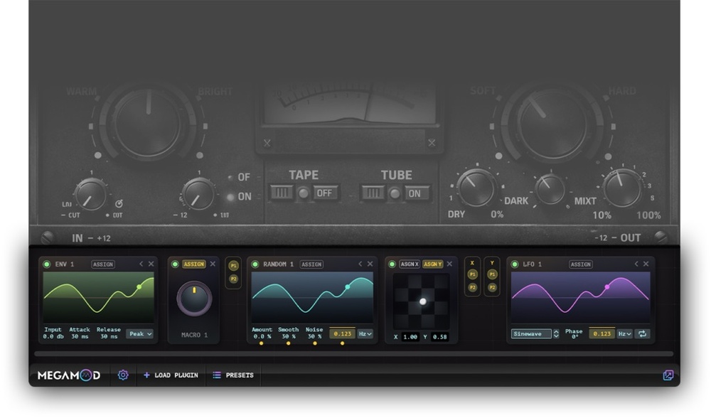Click the pop-out window icon
The image size is (711, 418).
(x=668, y=375)
